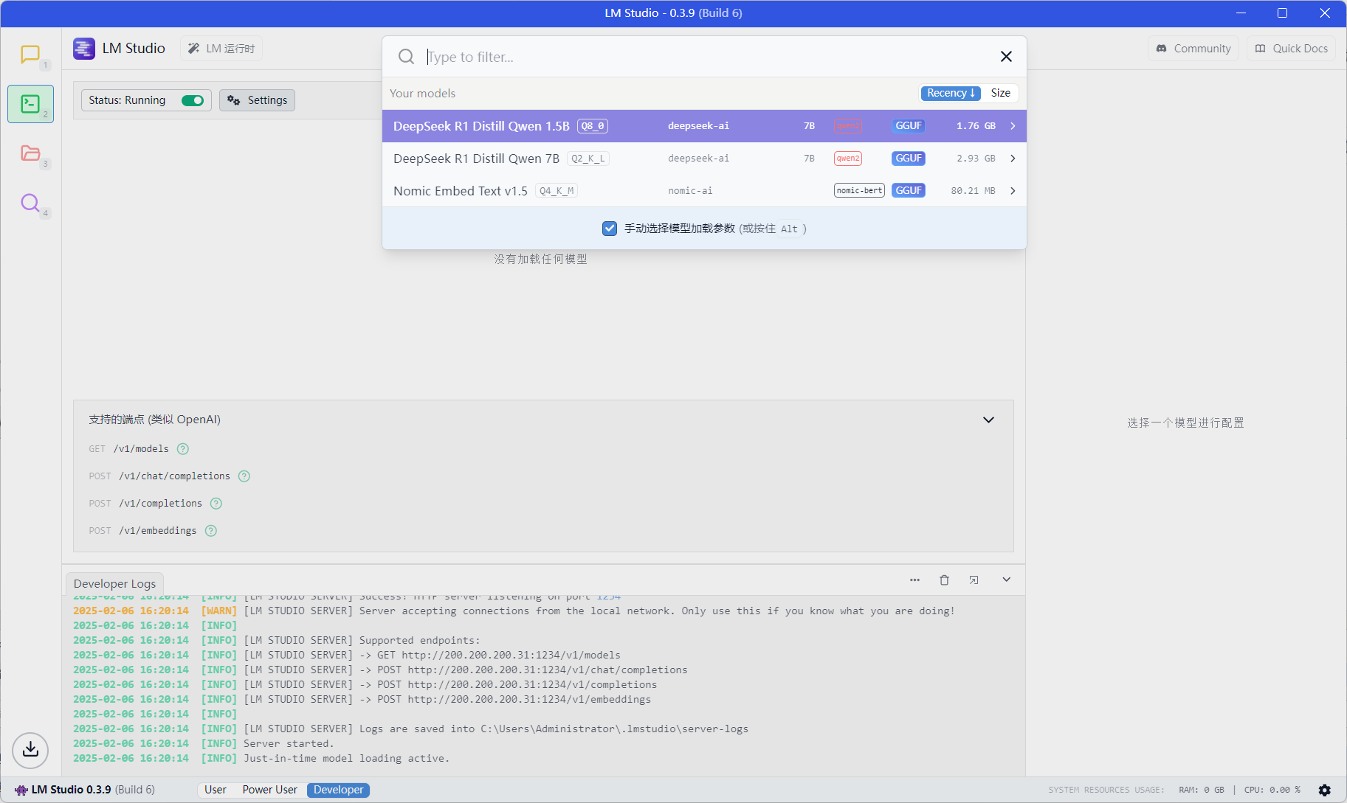Click the 80.21 MB size value
The height and width of the screenshot is (803, 1347).
coord(973,191)
